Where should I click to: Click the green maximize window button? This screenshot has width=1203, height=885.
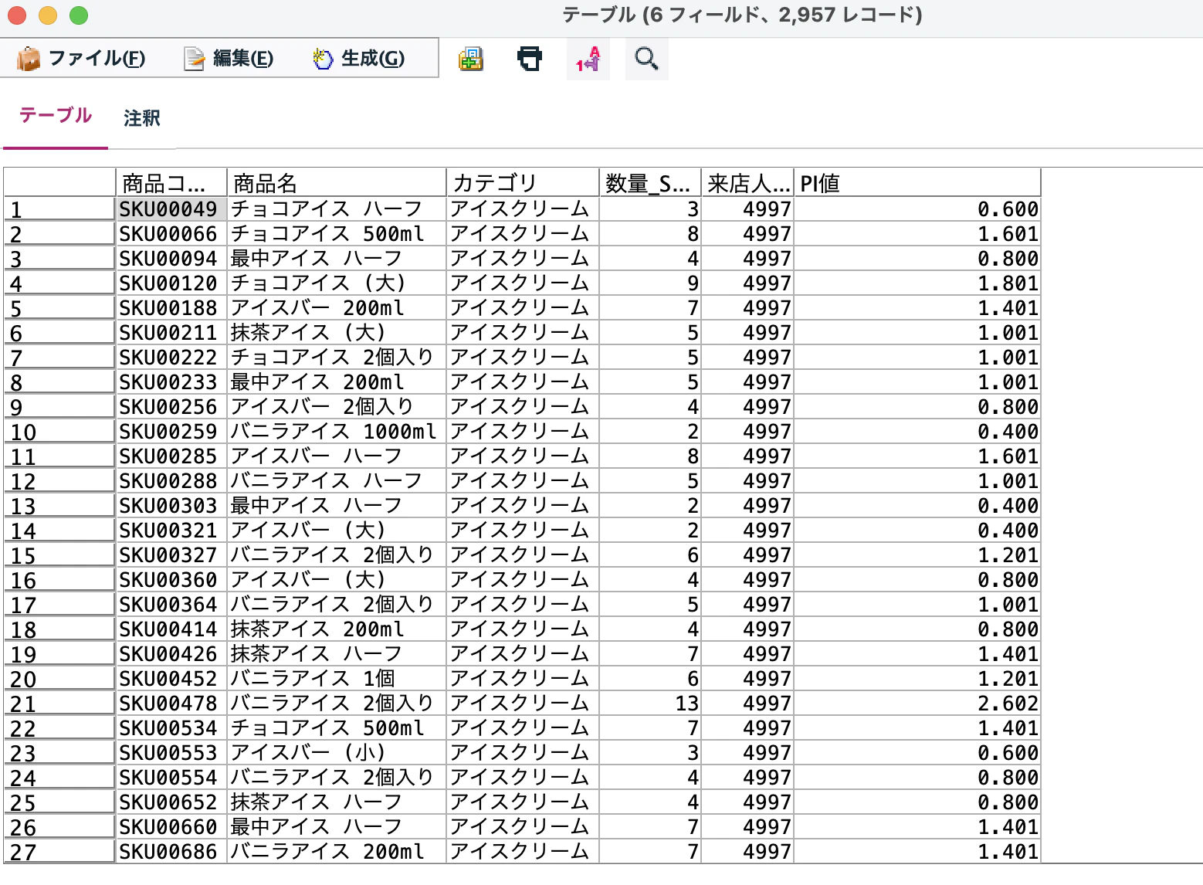79,15
